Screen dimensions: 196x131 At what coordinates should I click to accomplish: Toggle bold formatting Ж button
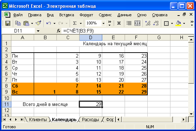click(119, 23)
